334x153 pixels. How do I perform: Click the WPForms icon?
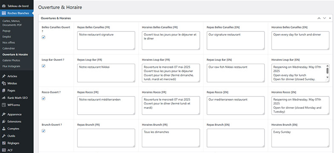click(3, 105)
